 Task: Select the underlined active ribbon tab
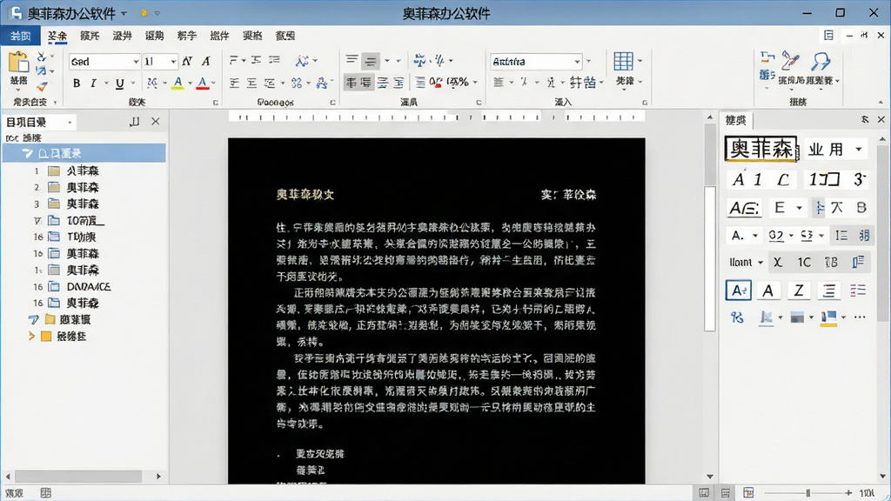click(57, 36)
